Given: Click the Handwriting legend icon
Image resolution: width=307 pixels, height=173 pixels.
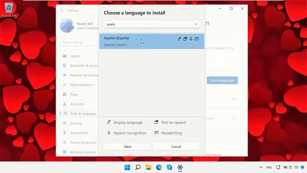Looking at the screenshot, I should tap(156, 133).
